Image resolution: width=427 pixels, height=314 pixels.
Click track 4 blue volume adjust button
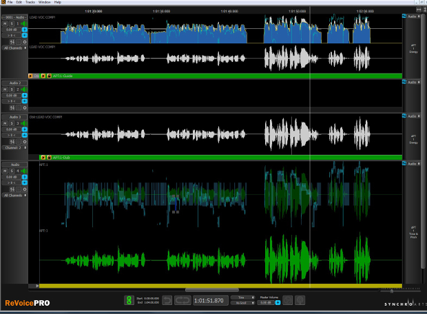coord(25,177)
